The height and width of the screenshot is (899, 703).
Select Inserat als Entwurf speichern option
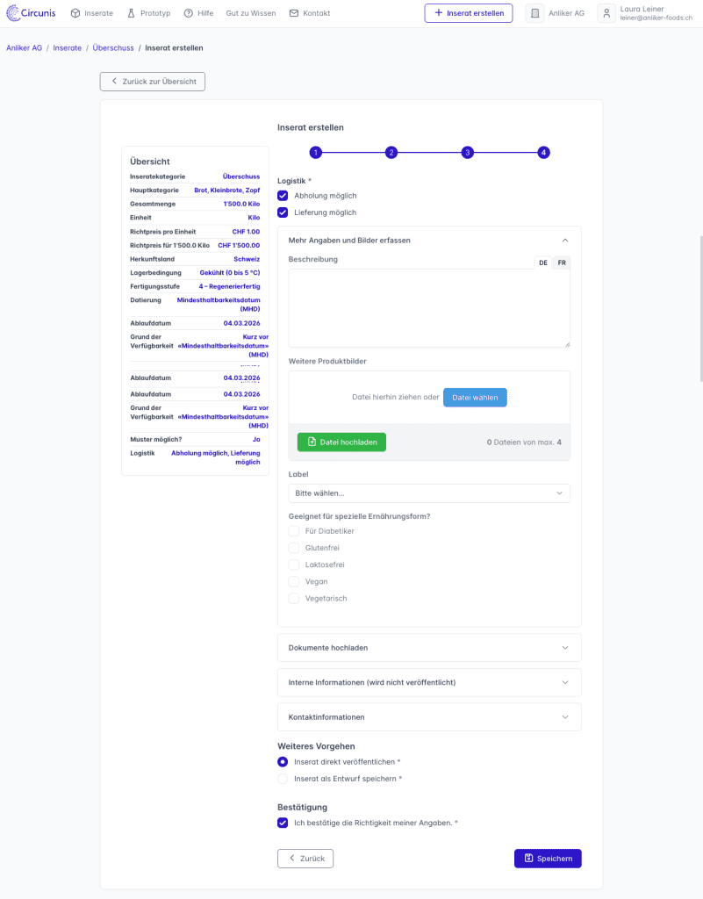point(283,779)
